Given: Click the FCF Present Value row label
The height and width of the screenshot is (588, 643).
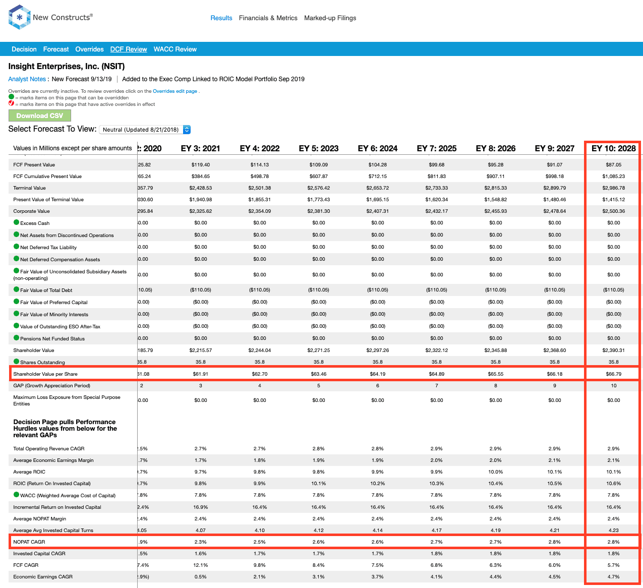Looking at the screenshot, I should (34, 165).
